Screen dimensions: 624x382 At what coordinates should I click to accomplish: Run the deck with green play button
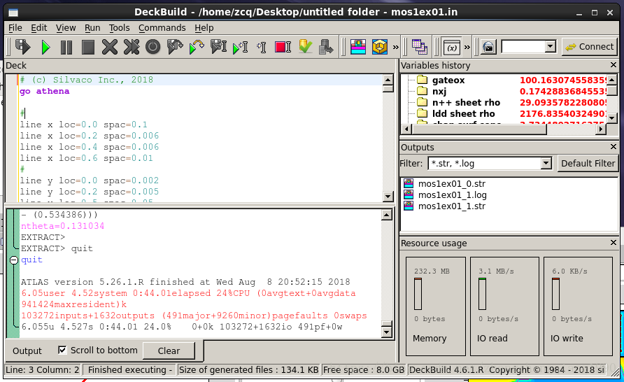pos(45,48)
